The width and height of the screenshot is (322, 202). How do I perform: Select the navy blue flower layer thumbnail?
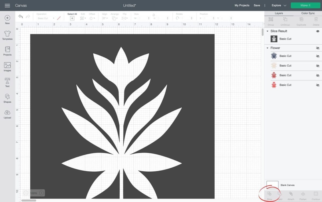(274, 56)
